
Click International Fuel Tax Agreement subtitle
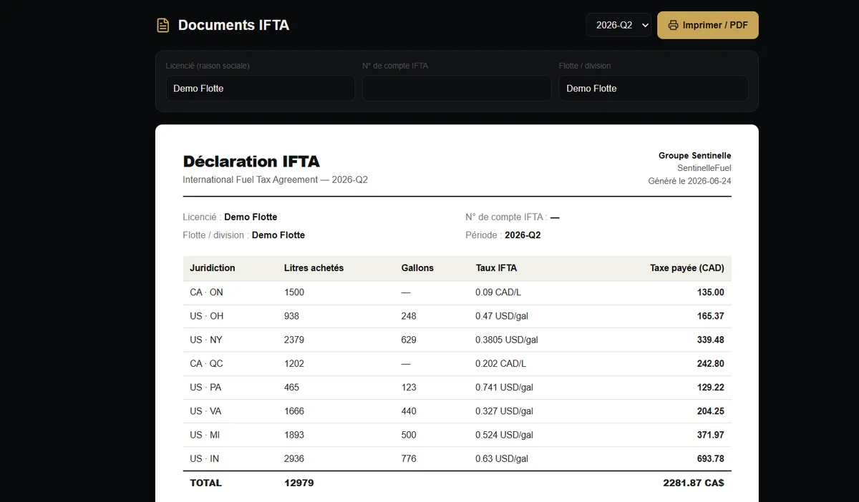click(276, 179)
